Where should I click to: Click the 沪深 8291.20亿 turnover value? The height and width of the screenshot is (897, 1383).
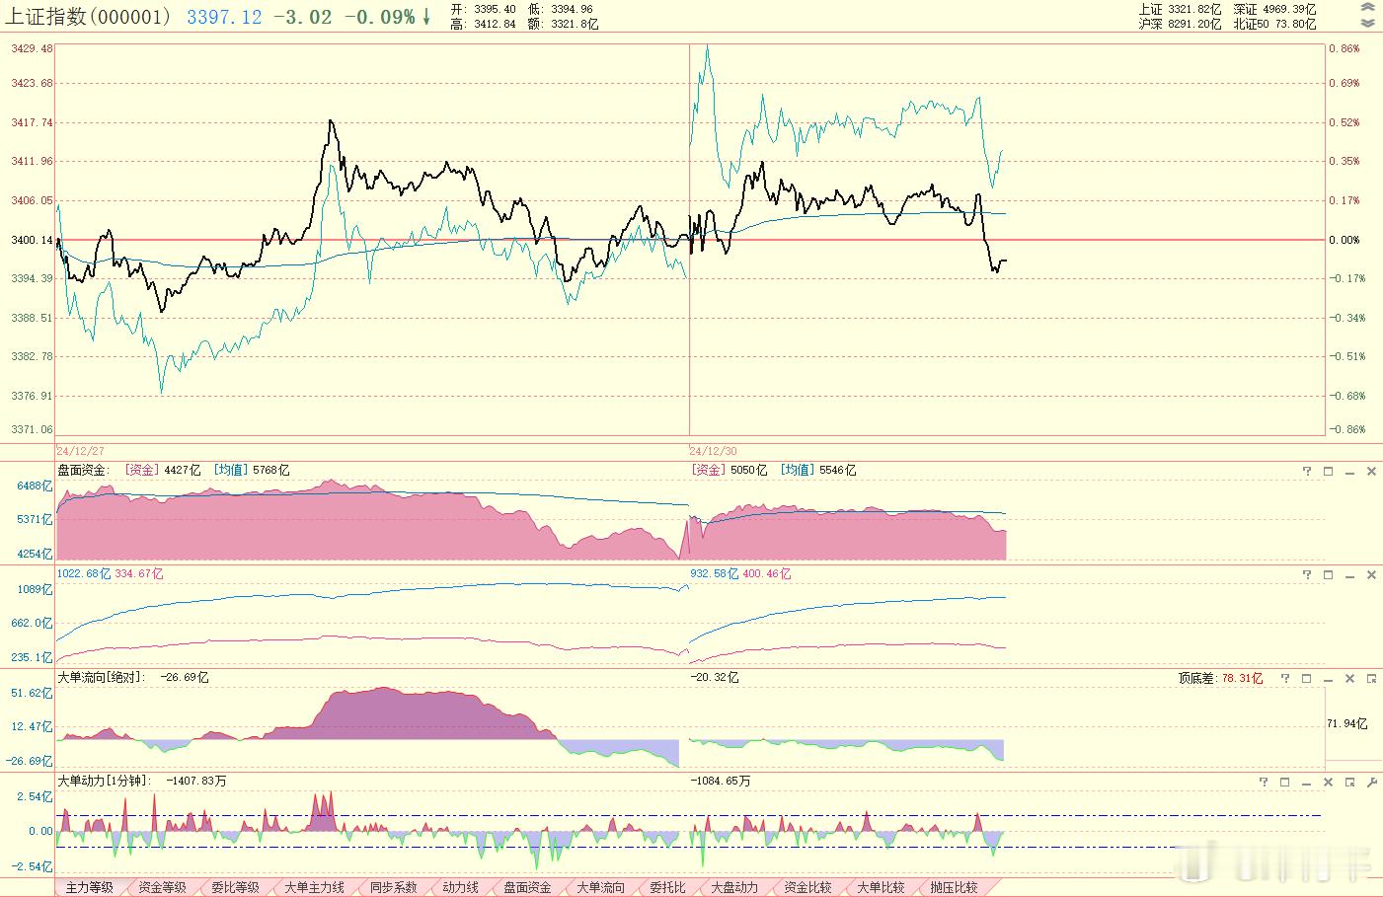1180,24
